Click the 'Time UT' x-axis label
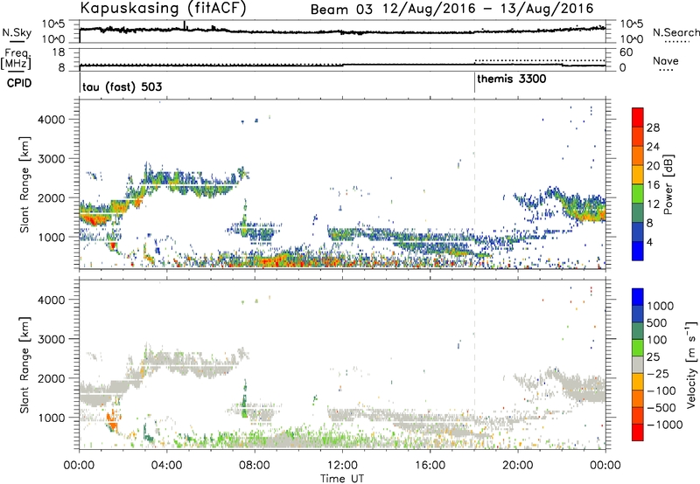 (x=342, y=479)
